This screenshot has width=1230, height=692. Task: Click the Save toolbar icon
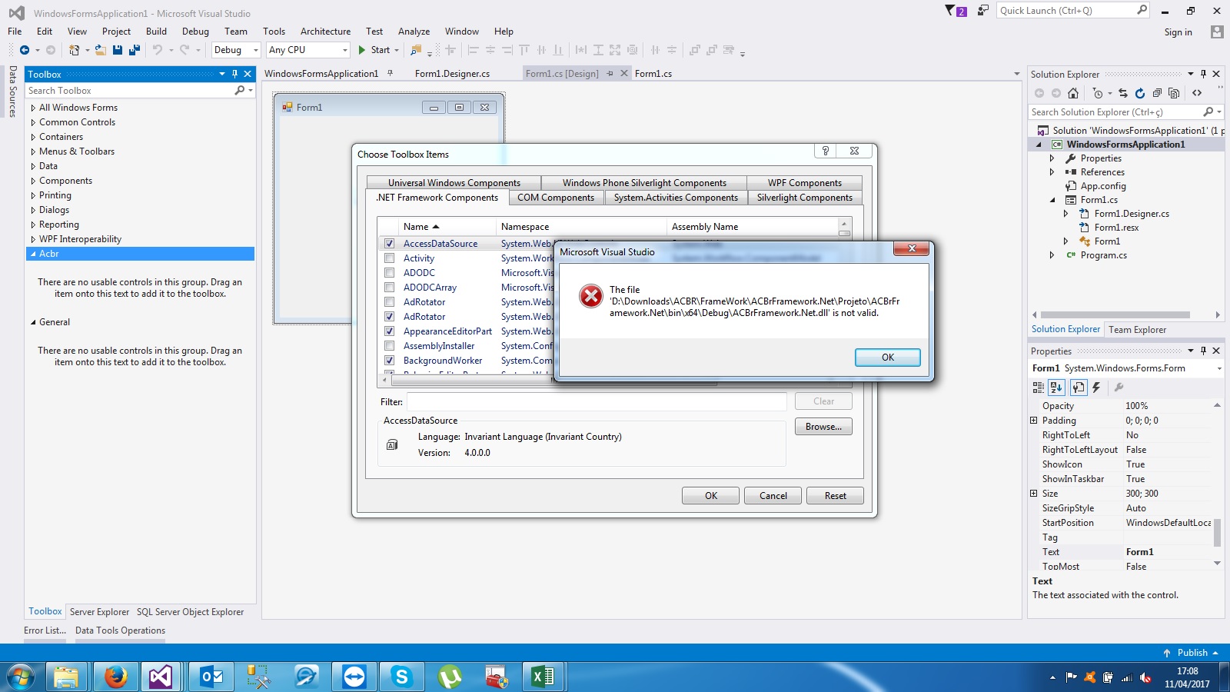[118, 50]
